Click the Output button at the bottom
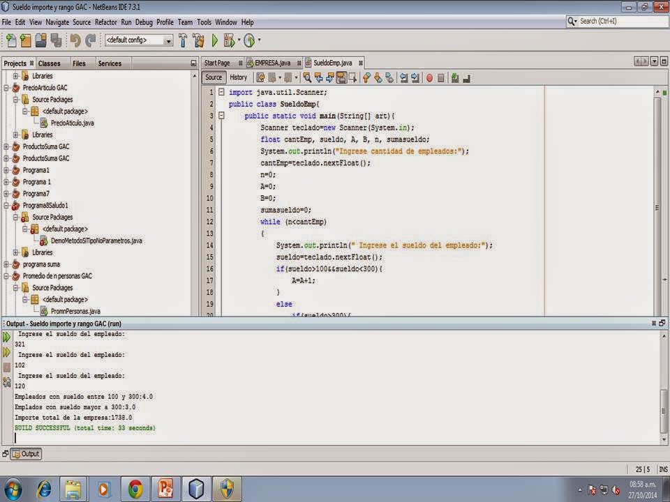 point(27,454)
